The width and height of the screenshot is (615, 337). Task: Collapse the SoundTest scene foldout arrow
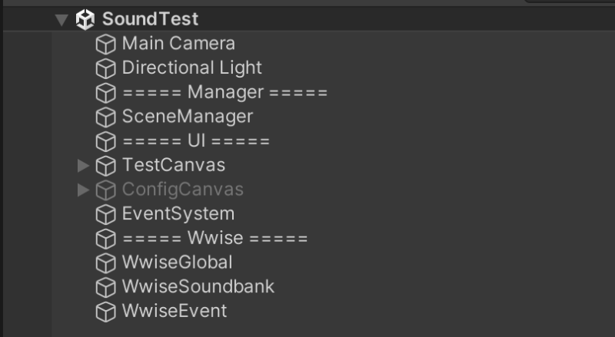[x=62, y=20]
